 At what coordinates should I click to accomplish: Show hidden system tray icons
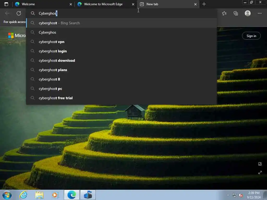tap(228, 195)
